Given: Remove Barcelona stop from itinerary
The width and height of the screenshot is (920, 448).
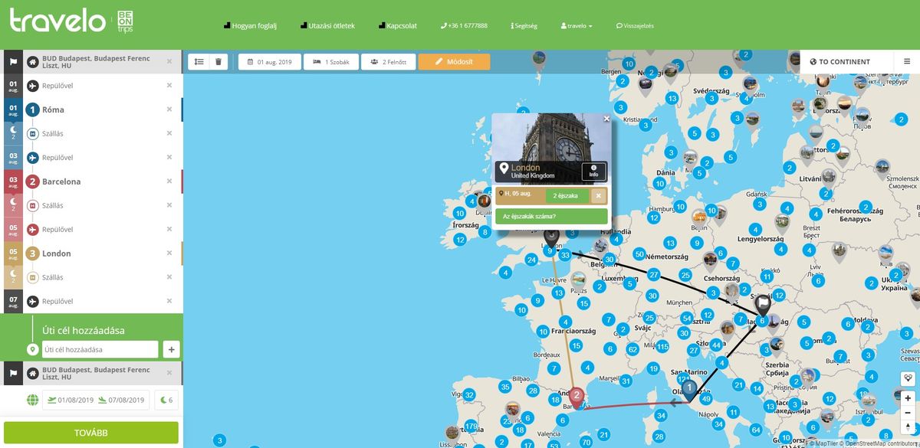Looking at the screenshot, I should click(x=169, y=181).
